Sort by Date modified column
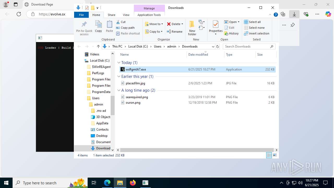 205,55
